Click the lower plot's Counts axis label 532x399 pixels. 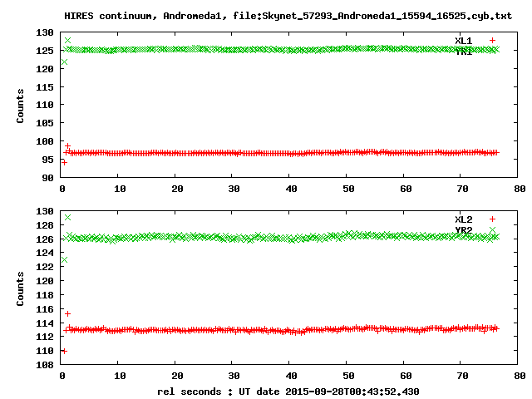coord(20,288)
